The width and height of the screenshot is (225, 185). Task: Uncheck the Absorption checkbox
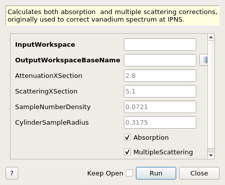pos(127,138)
